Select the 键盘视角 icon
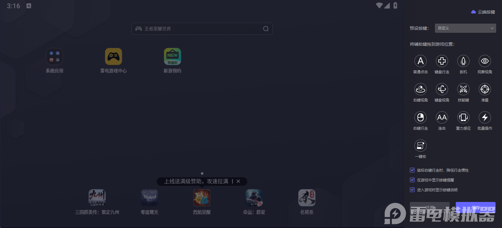502x228 pixels. coord(442,89)
